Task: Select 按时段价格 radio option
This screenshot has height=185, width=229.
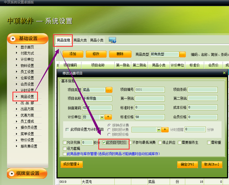Action: [109, 135]
